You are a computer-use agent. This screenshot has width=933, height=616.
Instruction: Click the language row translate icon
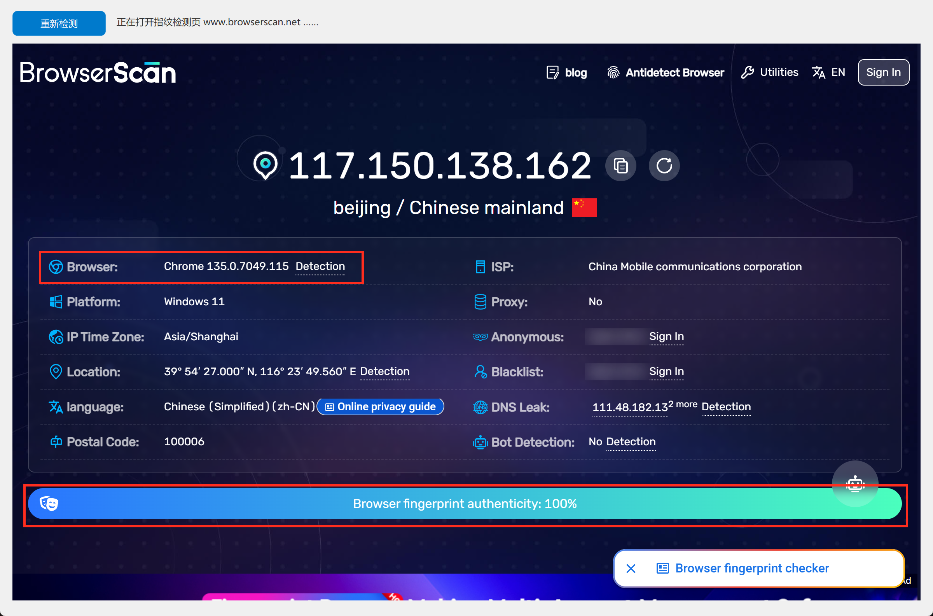pos(56,407)
